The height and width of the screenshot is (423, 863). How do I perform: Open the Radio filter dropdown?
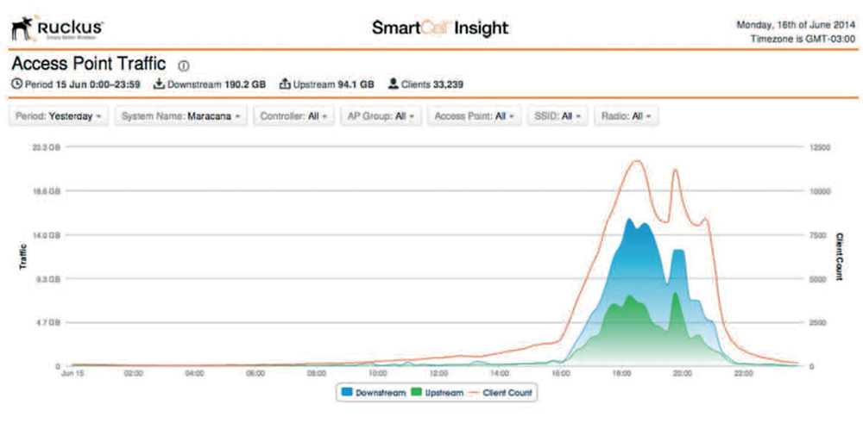tap(627, 115)
